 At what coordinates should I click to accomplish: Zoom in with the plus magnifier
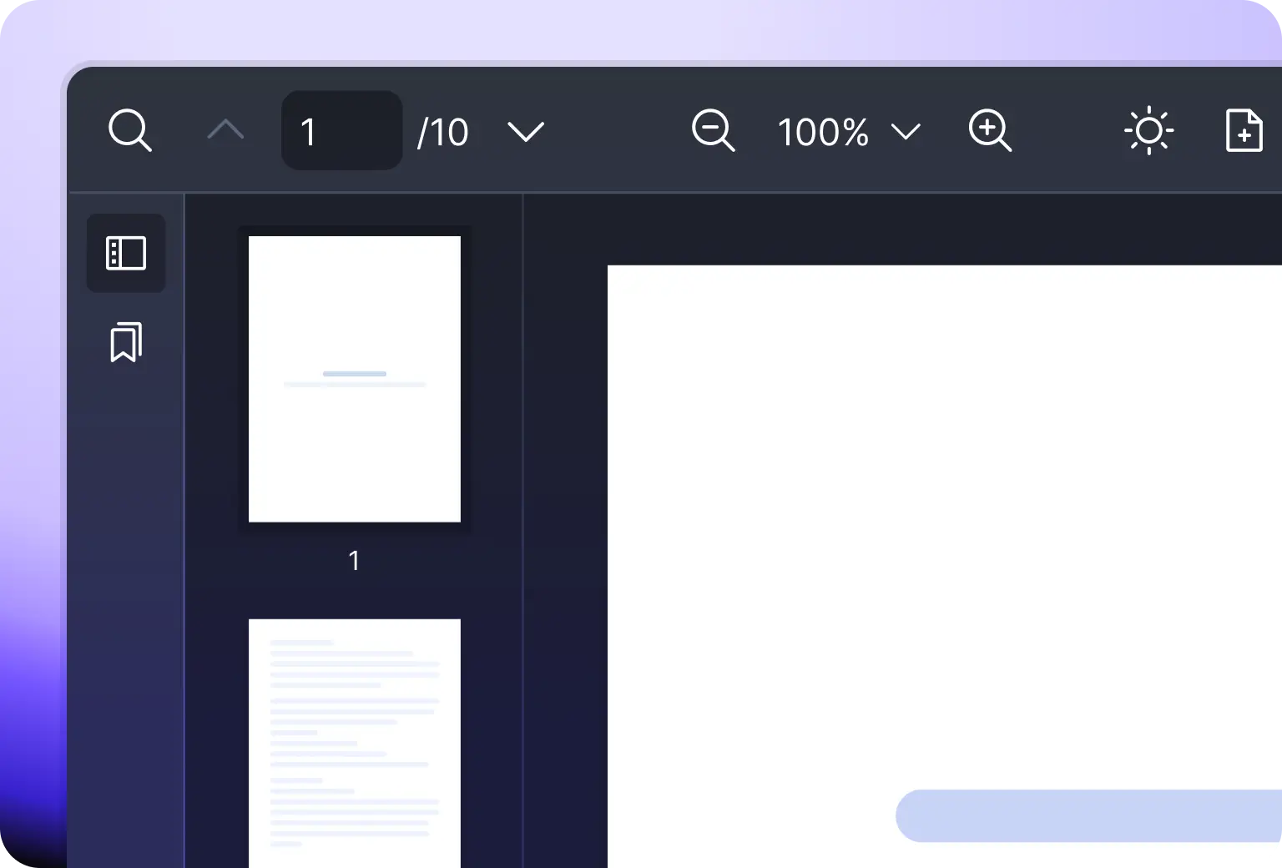990,130
